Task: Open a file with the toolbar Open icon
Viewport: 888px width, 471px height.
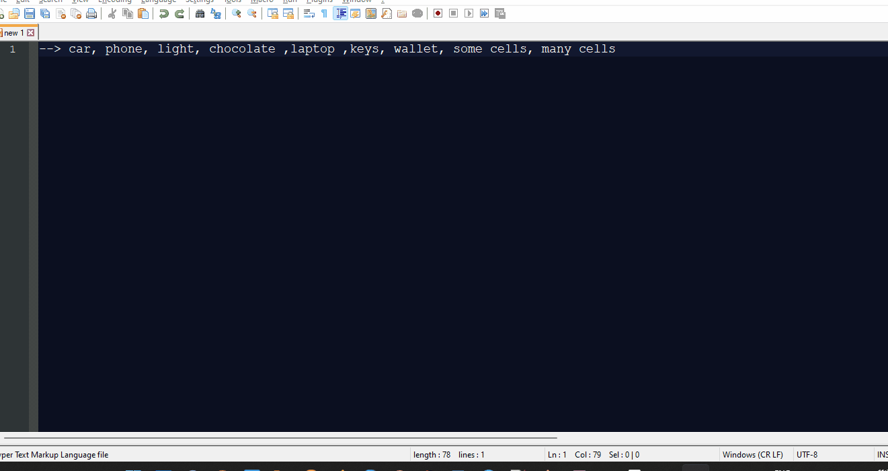Action: point(13,13)
